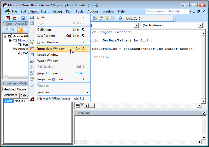Click View Code icon in Project panel
The height and width of the screenshot is (147, 209).
pos(7,29)
